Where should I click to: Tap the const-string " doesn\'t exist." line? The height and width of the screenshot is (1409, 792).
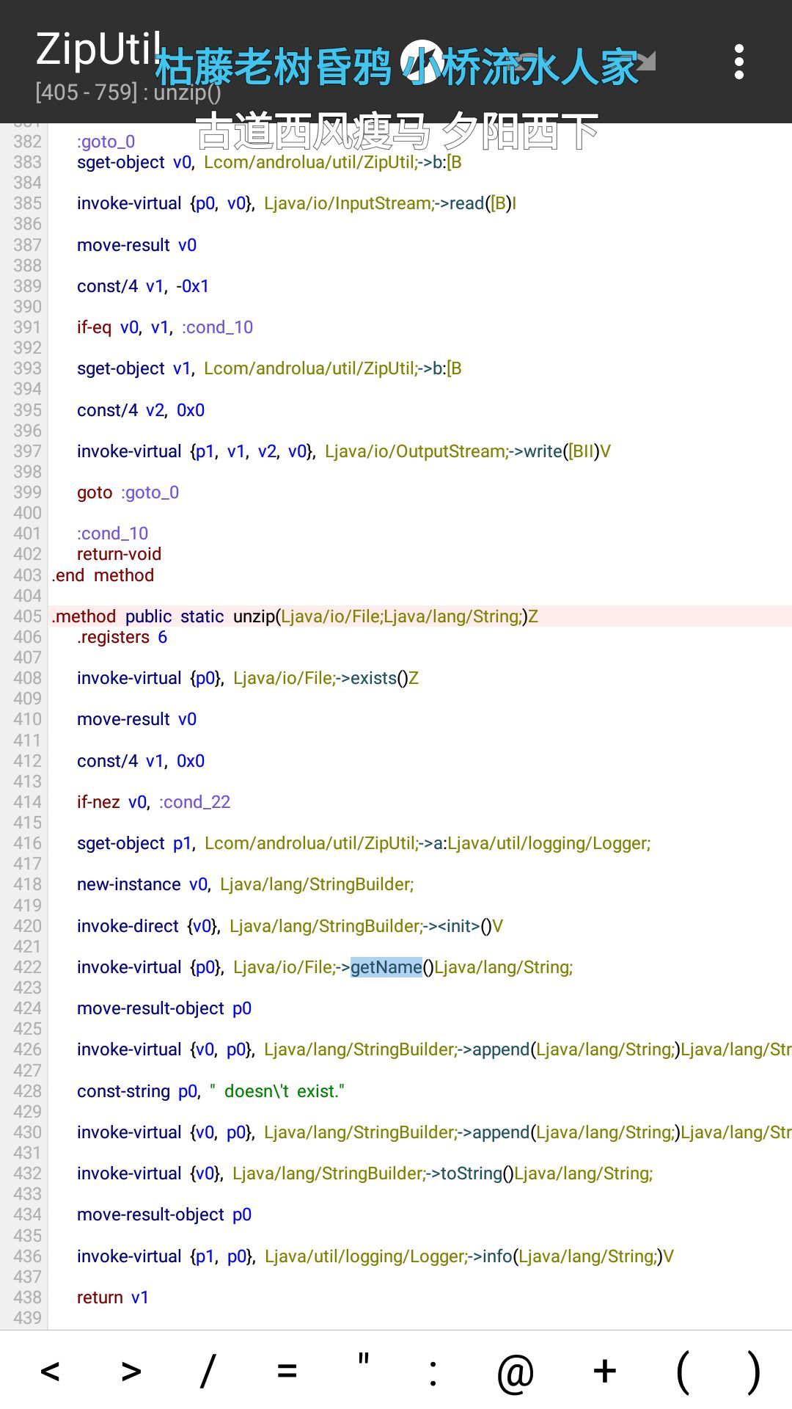(210, 1091)
